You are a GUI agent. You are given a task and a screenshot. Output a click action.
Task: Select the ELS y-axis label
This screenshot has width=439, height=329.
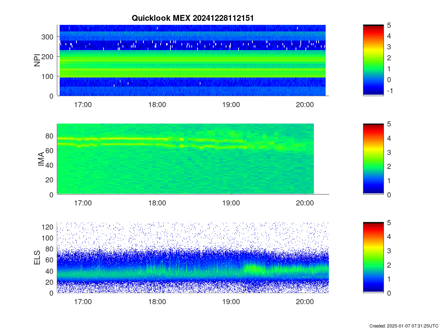[37, 258]
